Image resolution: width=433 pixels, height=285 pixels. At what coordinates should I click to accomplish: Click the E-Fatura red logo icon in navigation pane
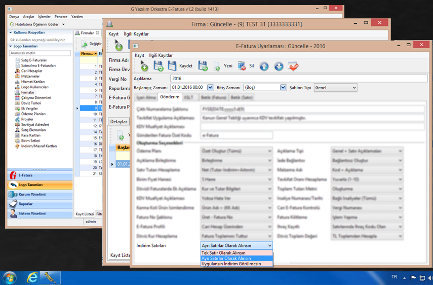click(x=13, y=175)
